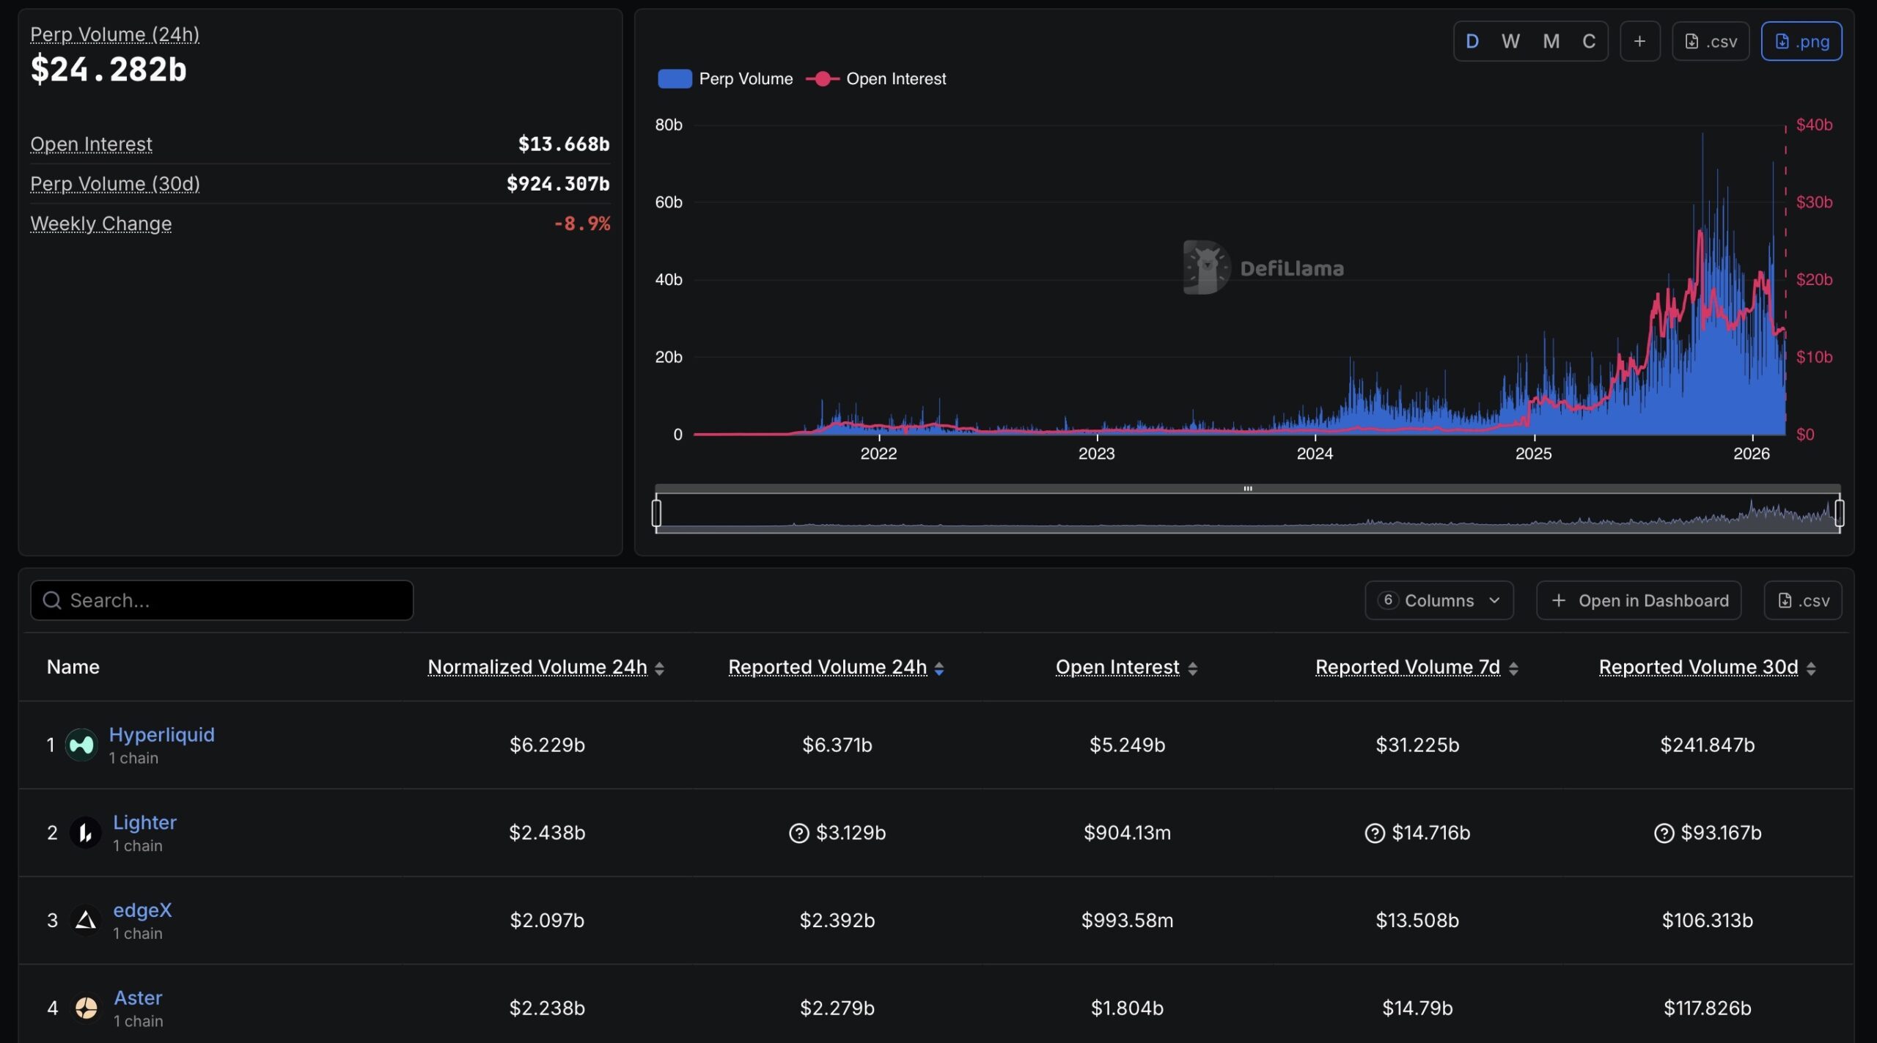Click the question mark icon beside $3.129b
This screenshot has height=1043, width=1877.
point(798,833)
